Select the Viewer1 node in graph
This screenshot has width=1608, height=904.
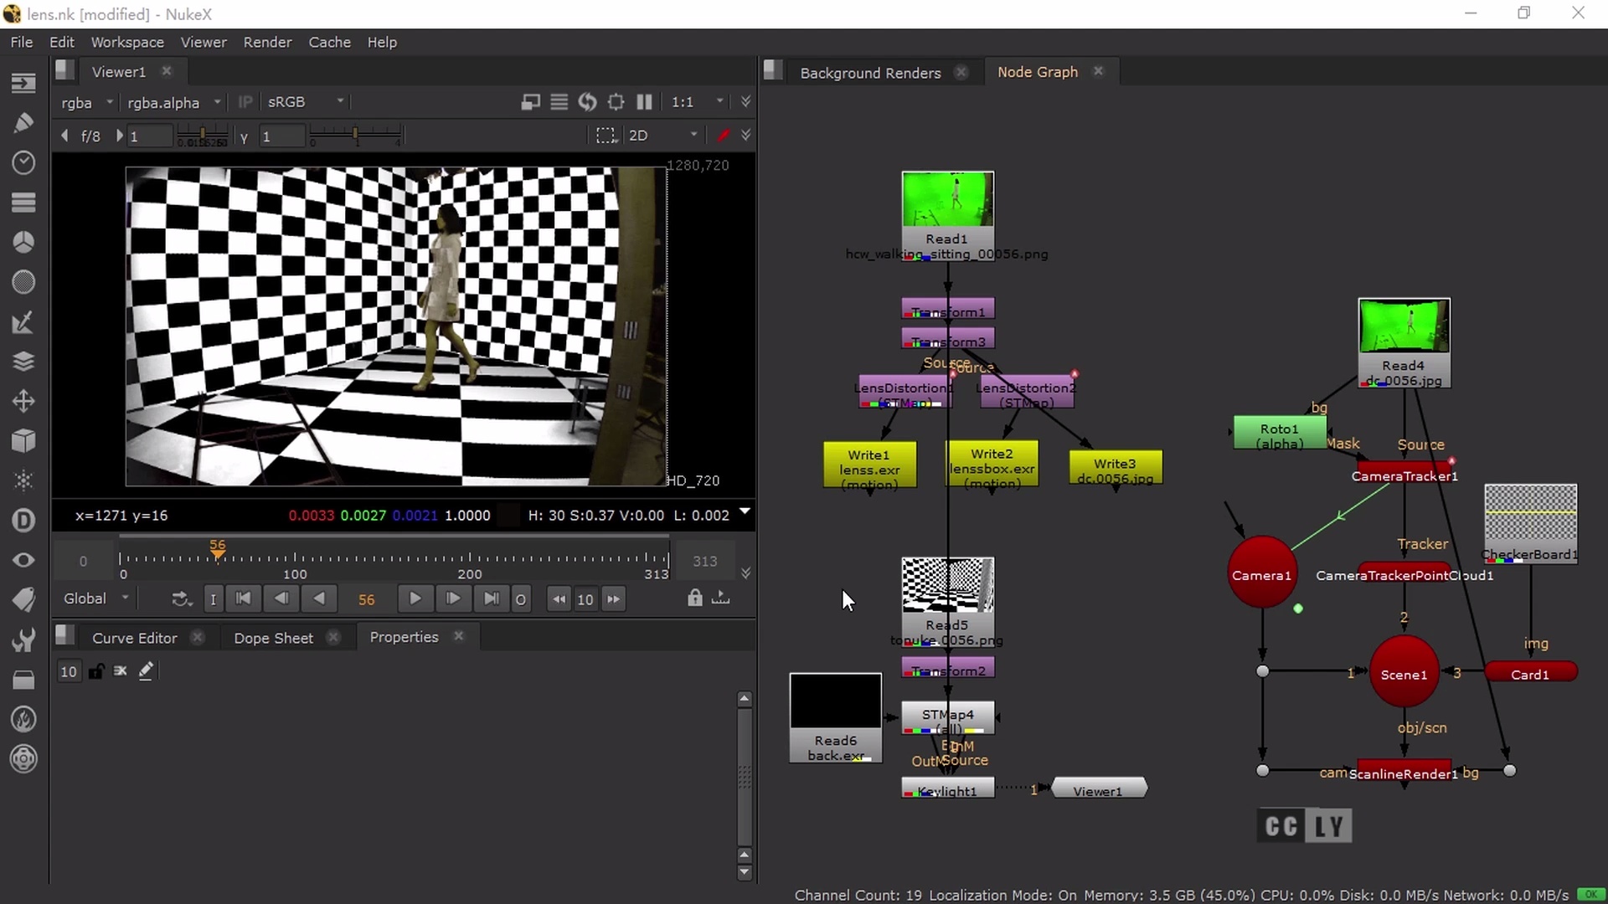coord(1098,790)
